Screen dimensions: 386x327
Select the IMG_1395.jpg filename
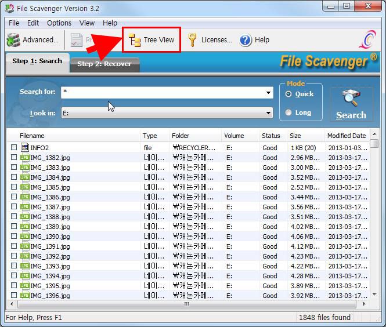point(50,286)
